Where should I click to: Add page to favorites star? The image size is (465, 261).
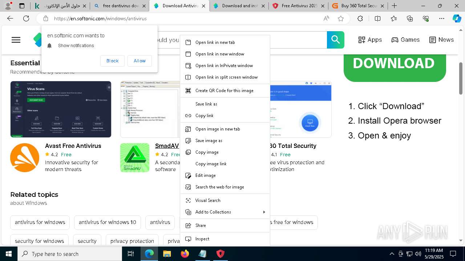click(x=341, y=18)
